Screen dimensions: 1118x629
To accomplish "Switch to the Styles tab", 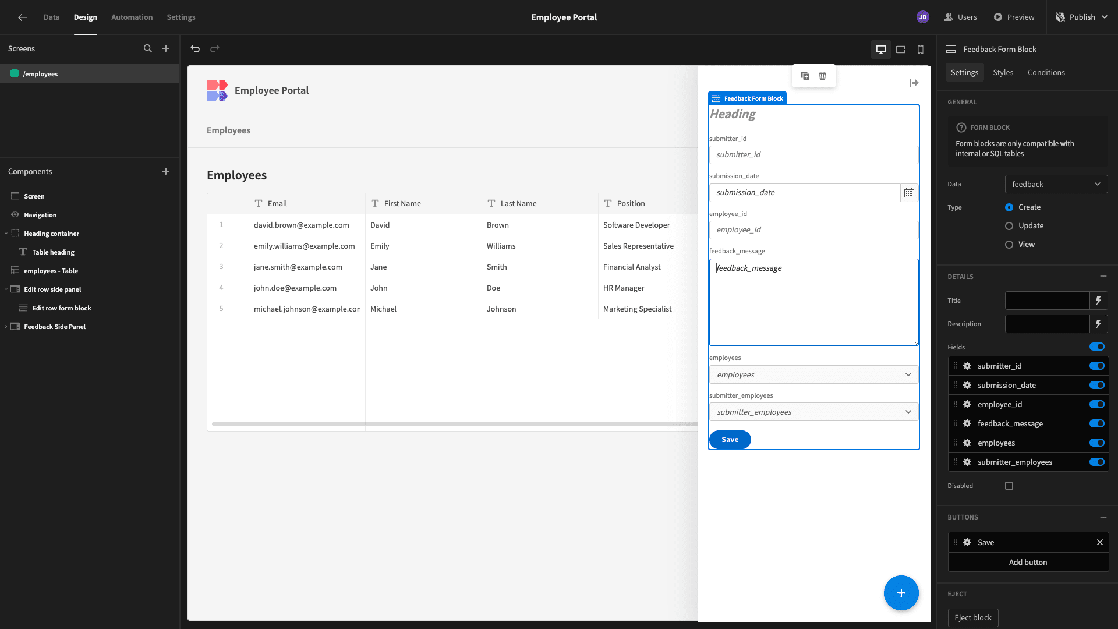I will click(x=1003, y=72).
